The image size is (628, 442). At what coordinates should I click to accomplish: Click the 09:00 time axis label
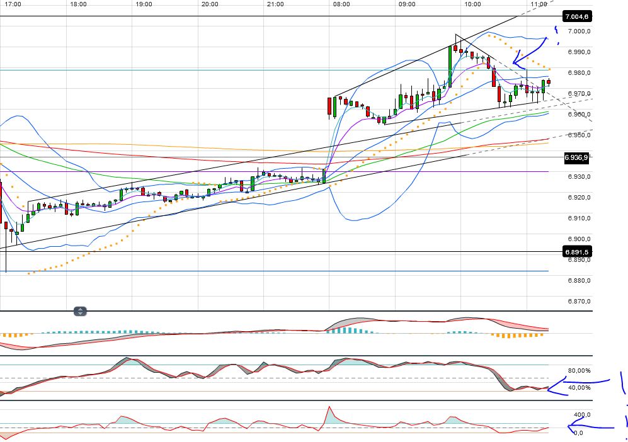(x=407, y=4)
